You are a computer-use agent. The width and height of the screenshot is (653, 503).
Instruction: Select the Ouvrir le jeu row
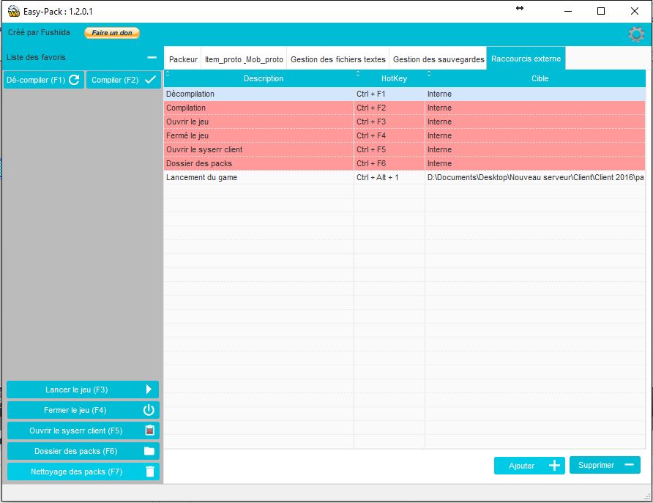click(x=404, y=122)
